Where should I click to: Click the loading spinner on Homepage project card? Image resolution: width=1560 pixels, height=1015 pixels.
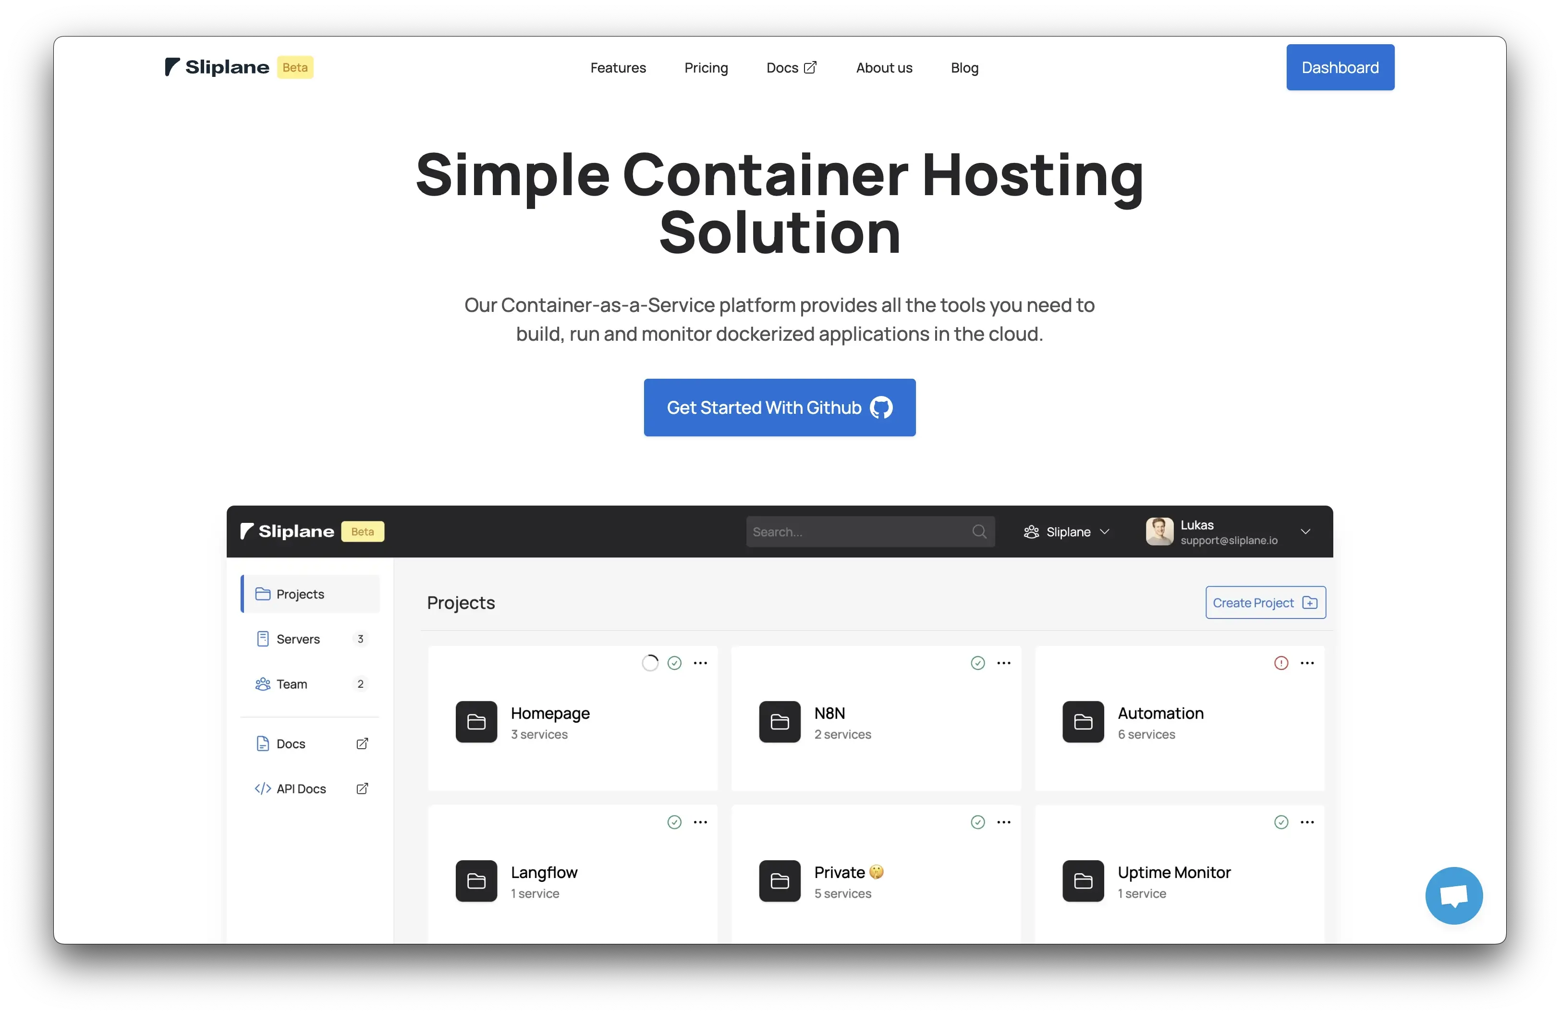coord(650,663)
